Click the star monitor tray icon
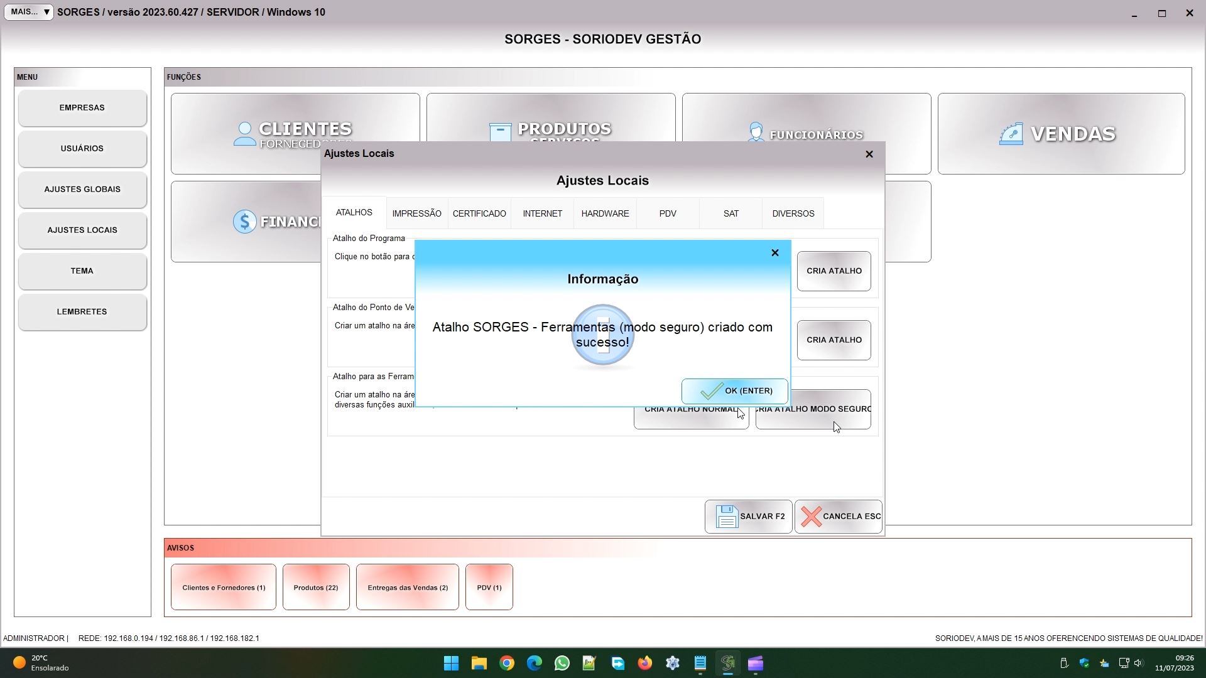 (x=1104, y=664)
